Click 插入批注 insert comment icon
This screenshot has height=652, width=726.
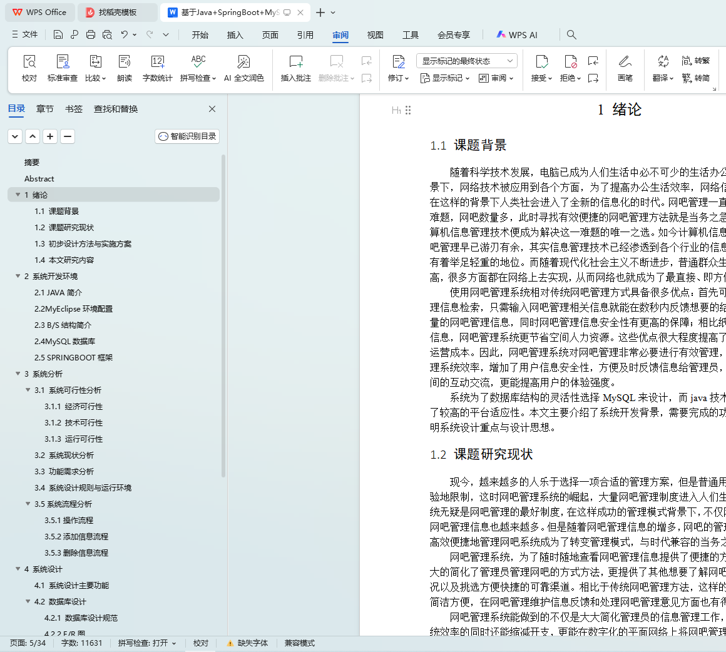pos(296,68)
